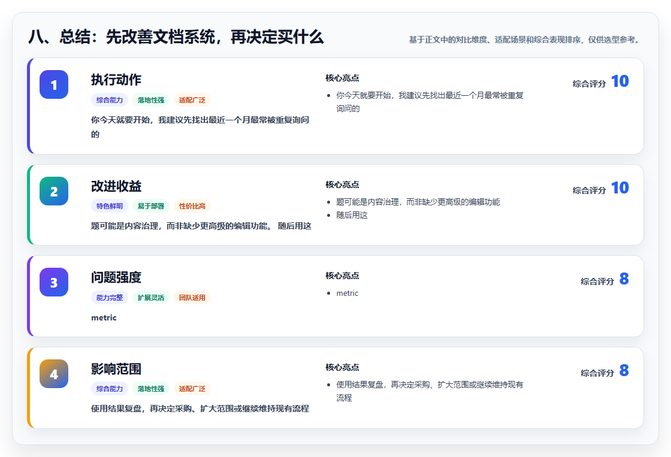Select the 扩展灵活 tag
This screenshot has width=671, height=457.
click(x=151, y=298)
